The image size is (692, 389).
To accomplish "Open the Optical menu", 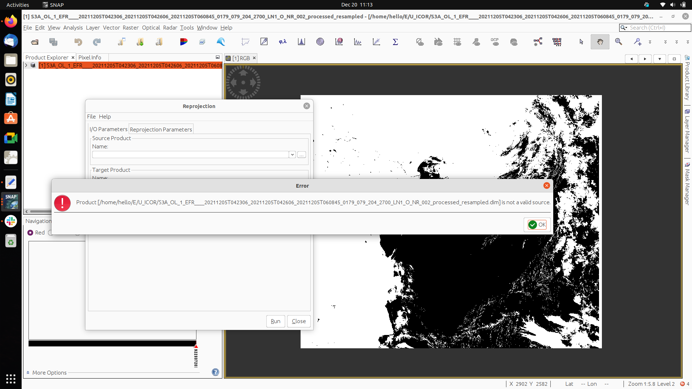I will click(x=151, y=28).
